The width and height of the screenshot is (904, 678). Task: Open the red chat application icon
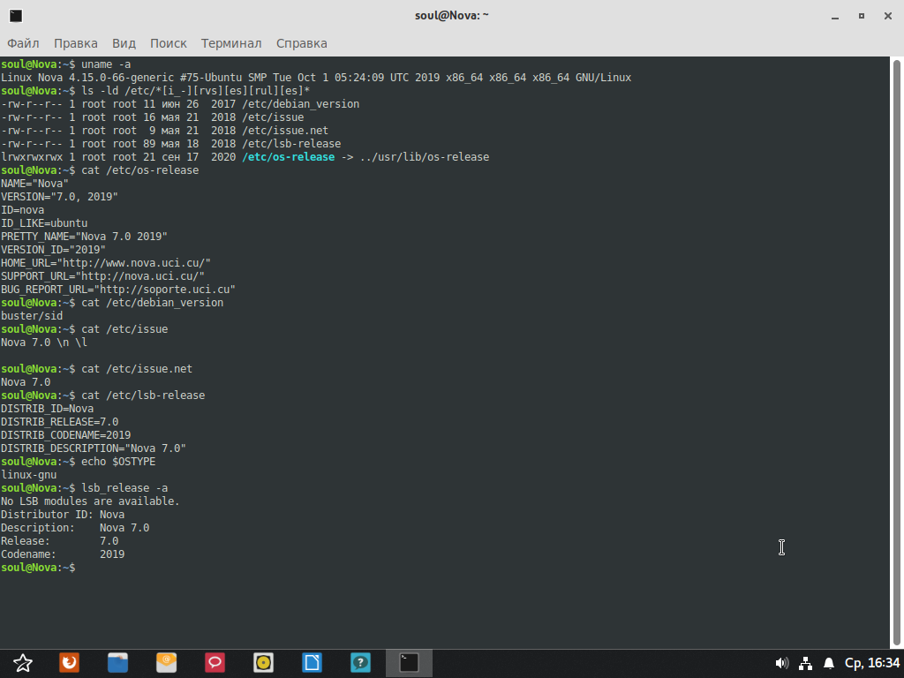coord(215,663)
